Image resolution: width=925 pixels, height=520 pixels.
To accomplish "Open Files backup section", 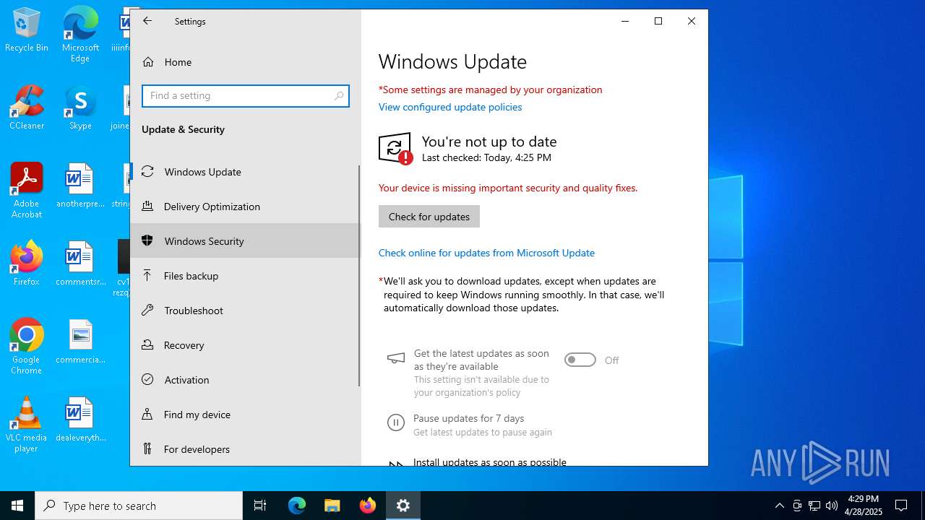I will [245, 276].
